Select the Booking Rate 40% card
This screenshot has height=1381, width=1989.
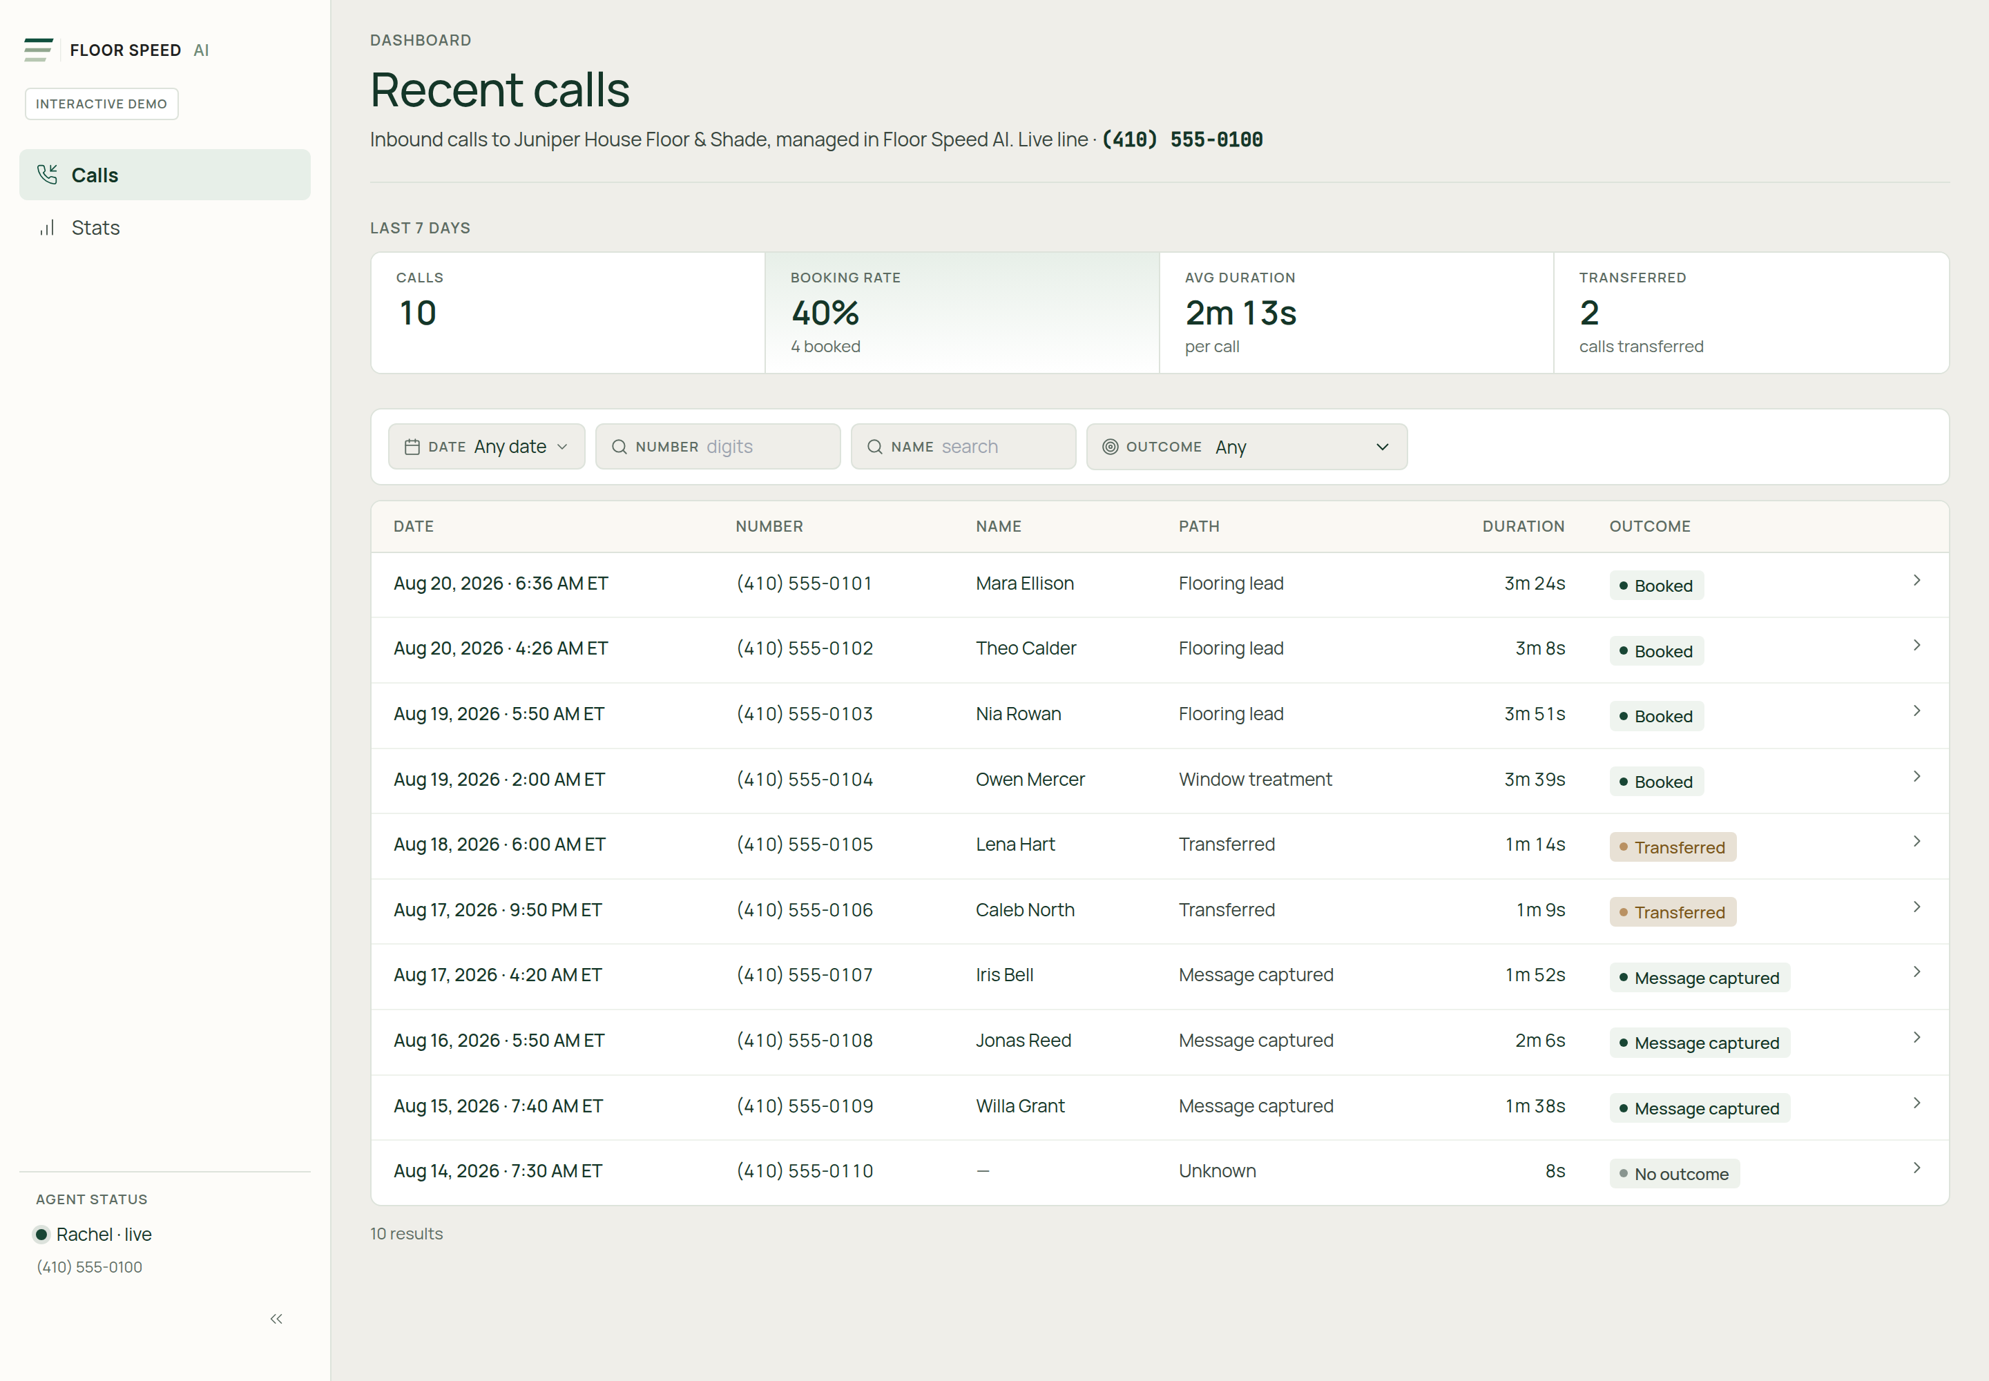point(961,313)
